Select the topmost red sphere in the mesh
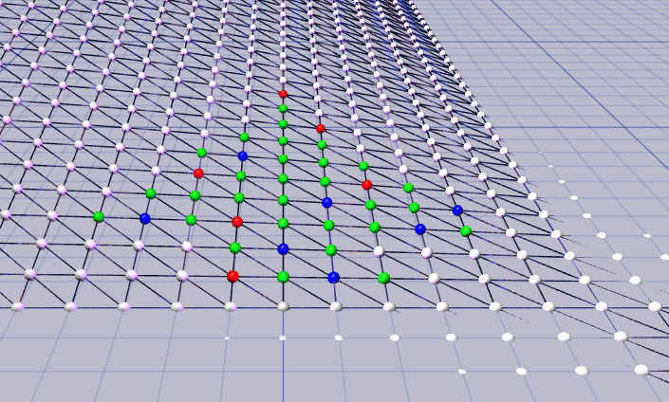Screen dimensions: 669x402 pyautogui.click(x=283, y=94)
